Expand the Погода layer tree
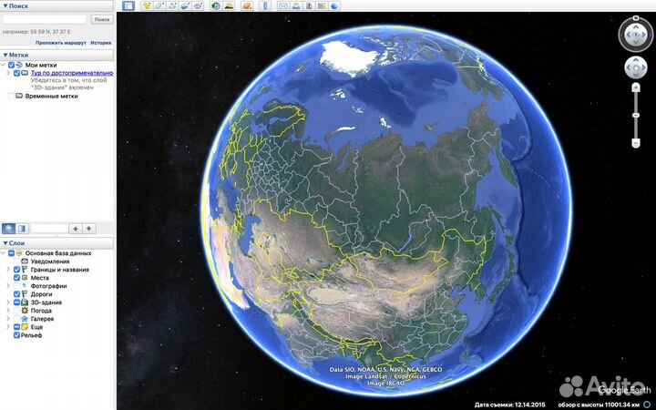The height and width of the screenshot is (410, 656). point(8,311)
